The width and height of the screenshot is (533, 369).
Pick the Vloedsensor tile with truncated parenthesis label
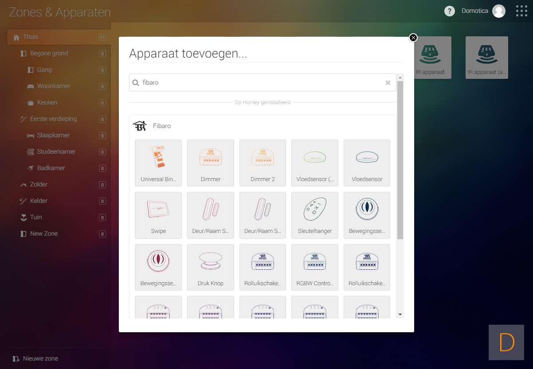click(x=315, y=163)
